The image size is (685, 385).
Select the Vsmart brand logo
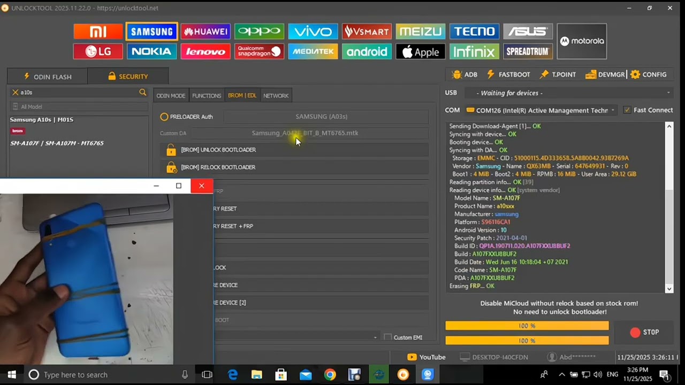pos(367,32)
